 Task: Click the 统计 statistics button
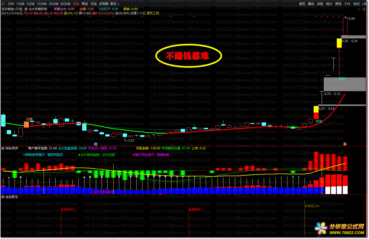329,4
